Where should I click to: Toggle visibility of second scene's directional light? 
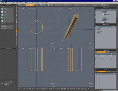(96, 22)
